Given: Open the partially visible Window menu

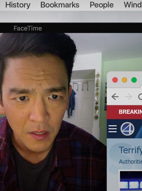Looking at the screenshot, I should click(133, 5).
